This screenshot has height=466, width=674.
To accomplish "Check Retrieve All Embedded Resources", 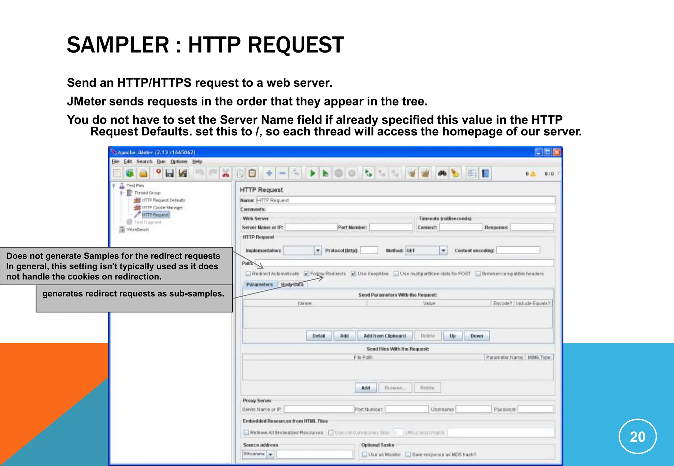I will coord(246,432).
